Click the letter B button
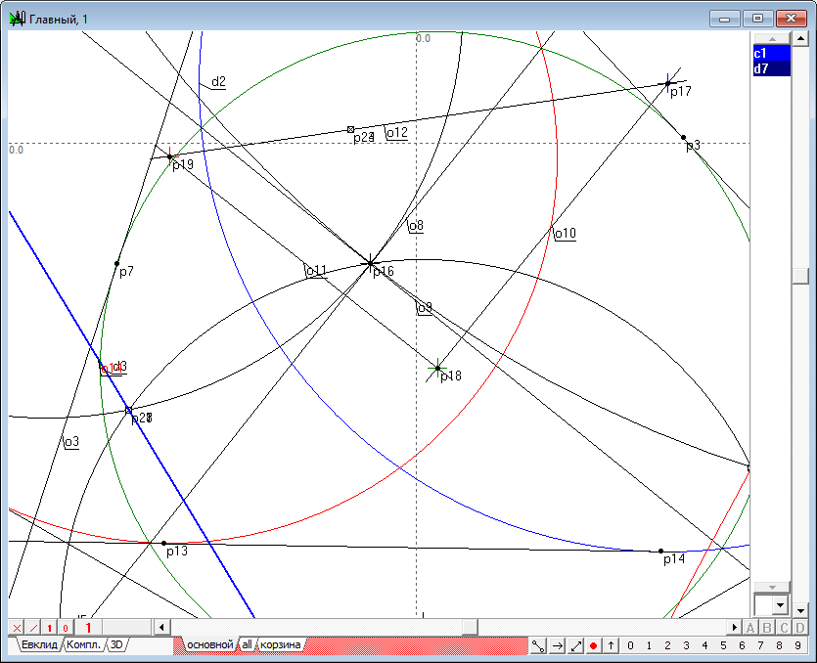 coord(767,628)
